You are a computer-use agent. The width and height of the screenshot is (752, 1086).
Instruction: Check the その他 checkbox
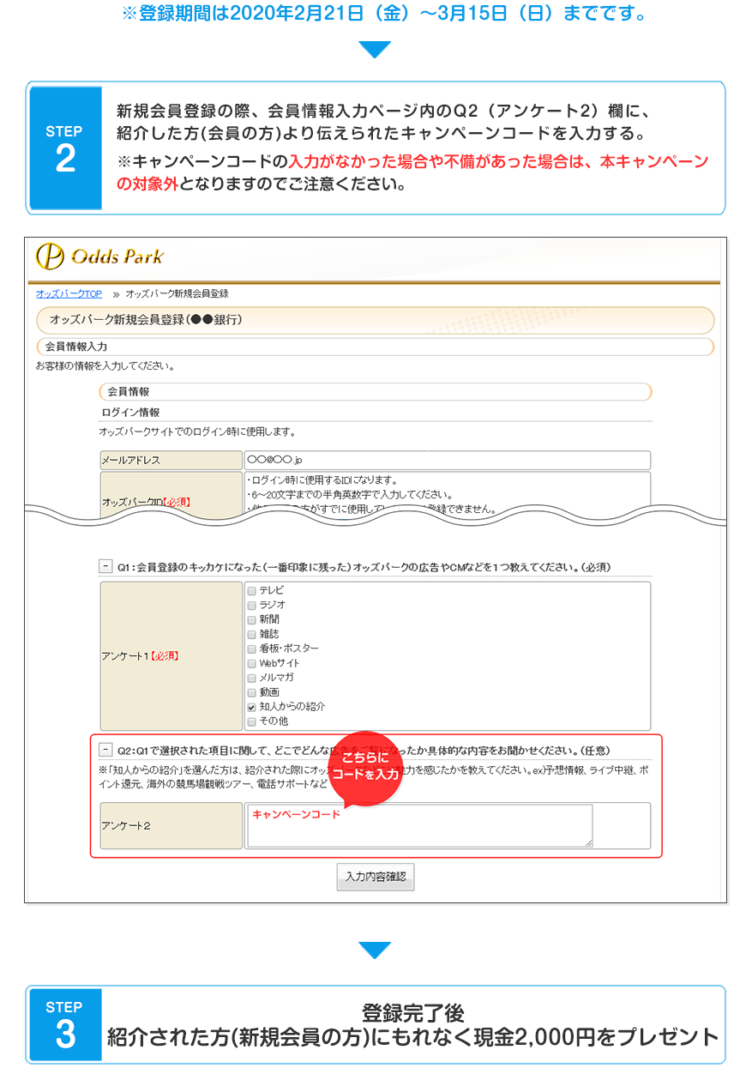click(x=251, y=721)
